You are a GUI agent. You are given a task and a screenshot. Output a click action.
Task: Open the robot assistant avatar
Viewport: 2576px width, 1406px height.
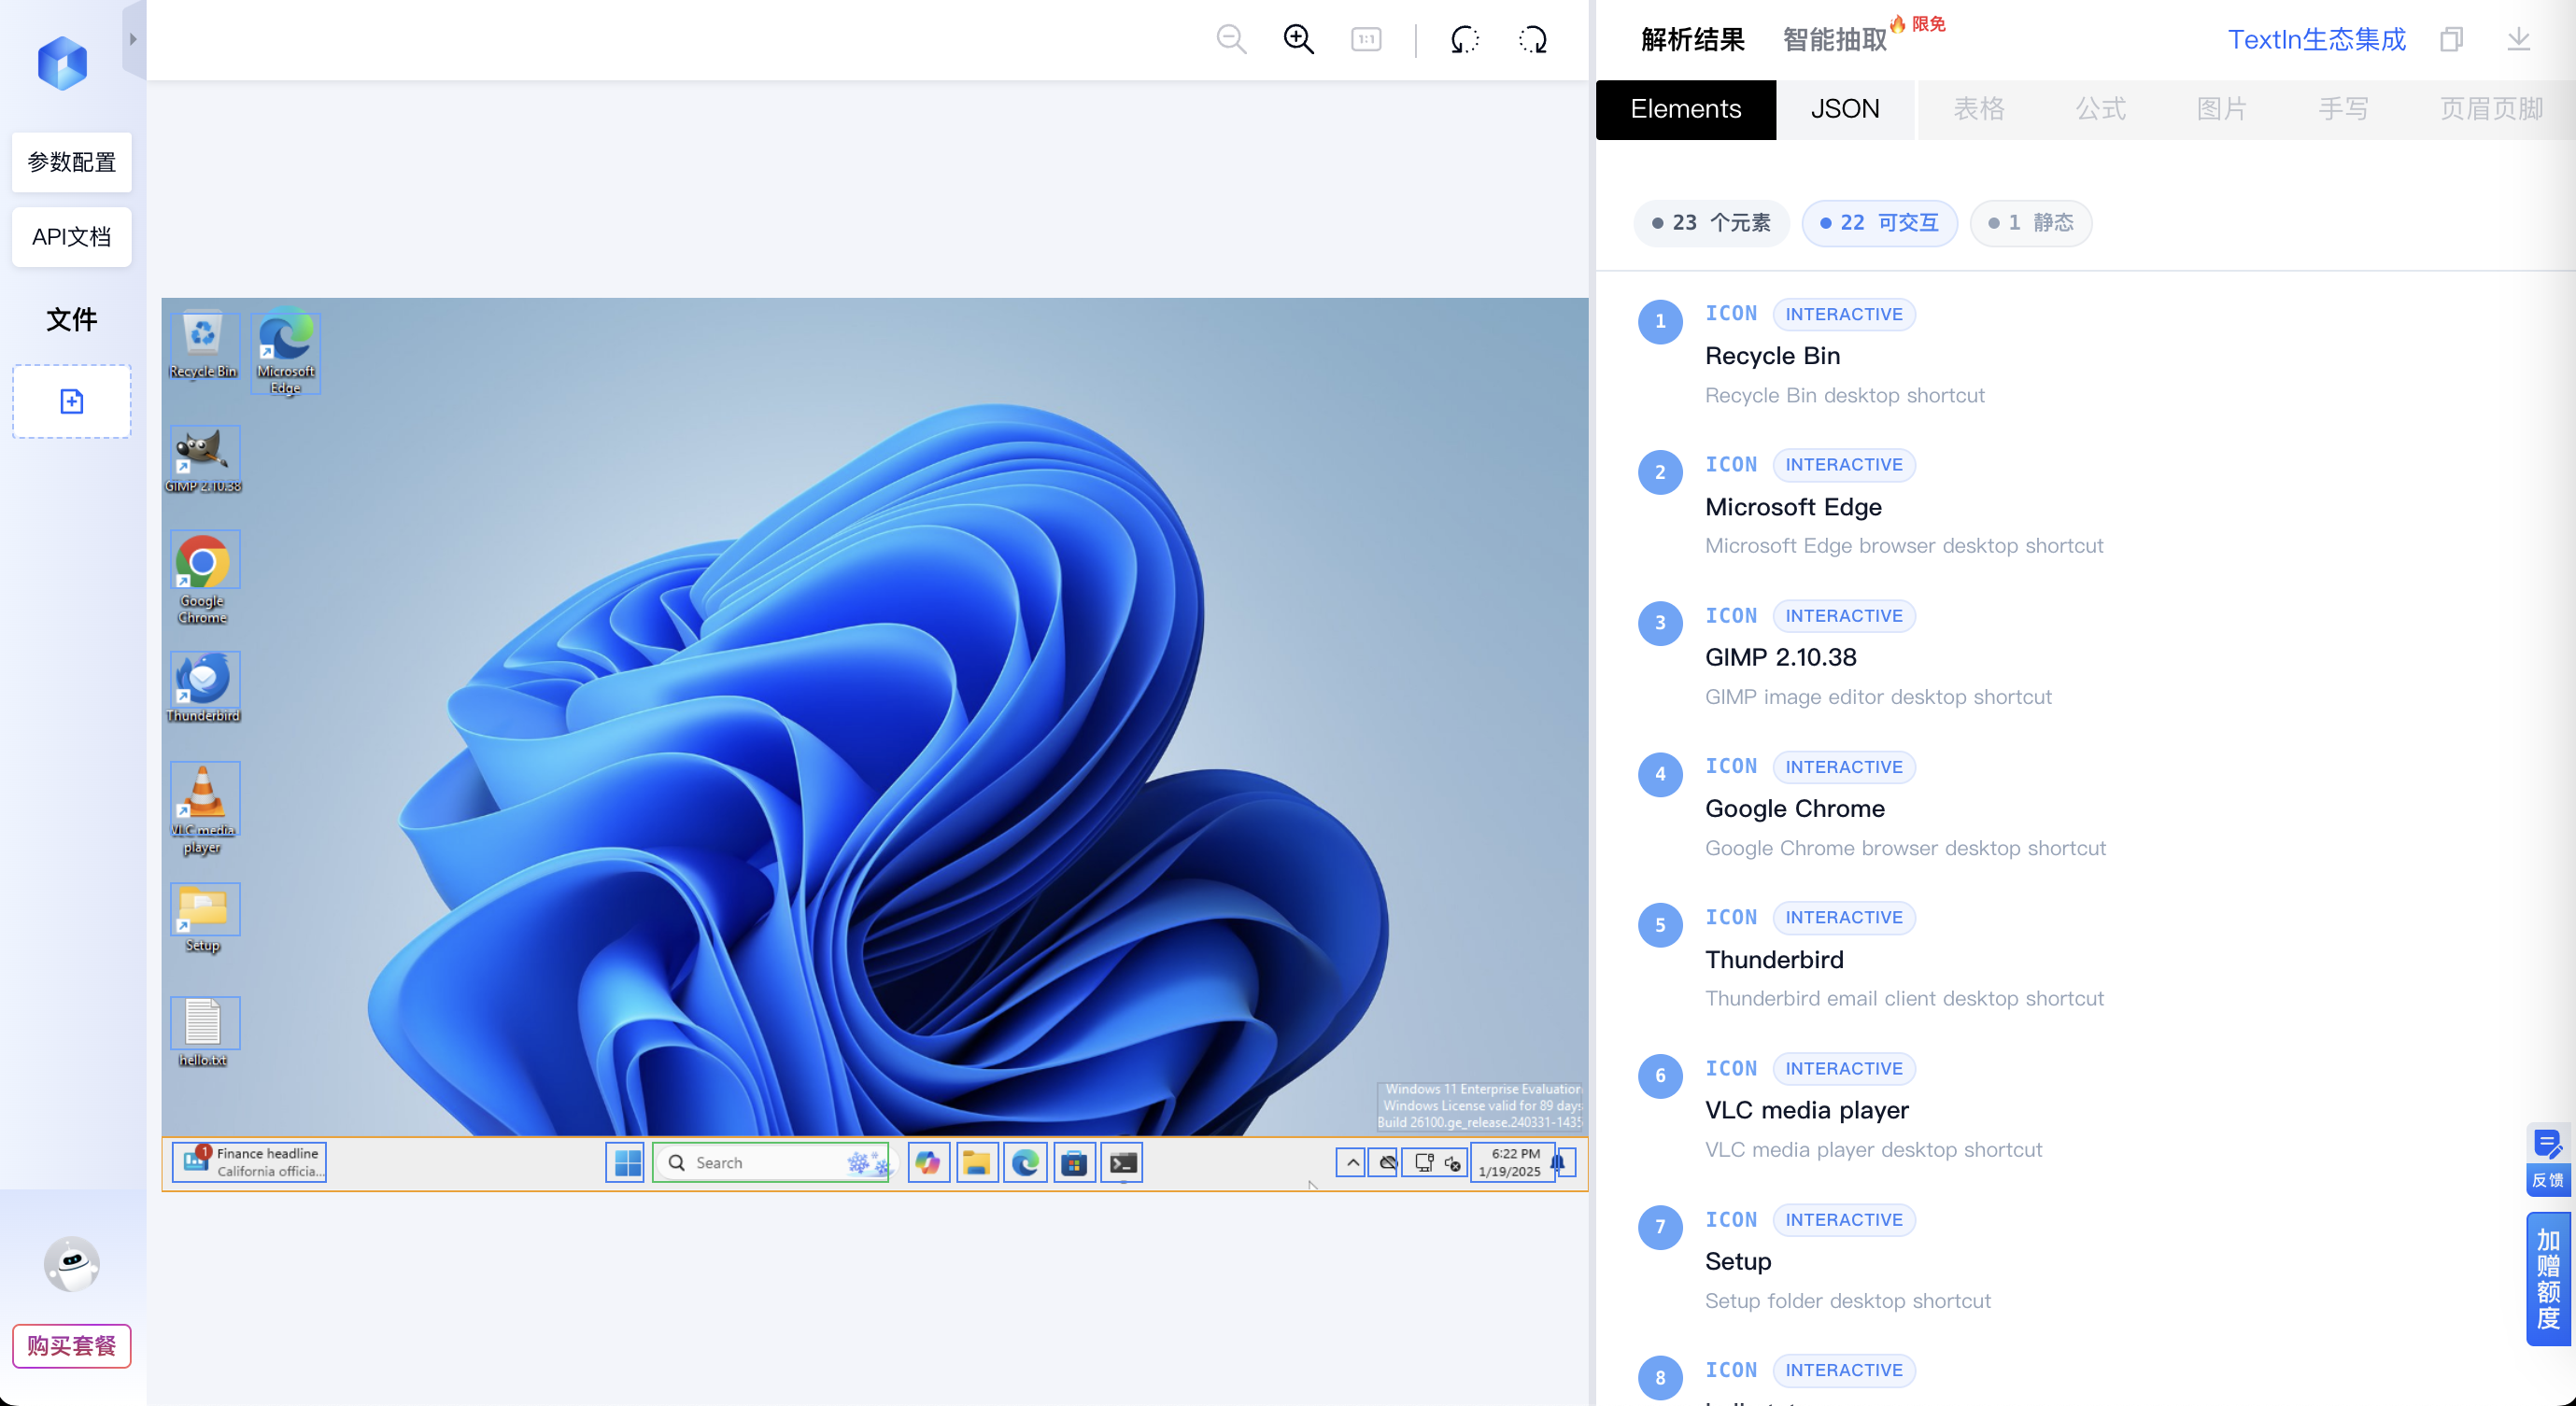(x=72, y=1263)
